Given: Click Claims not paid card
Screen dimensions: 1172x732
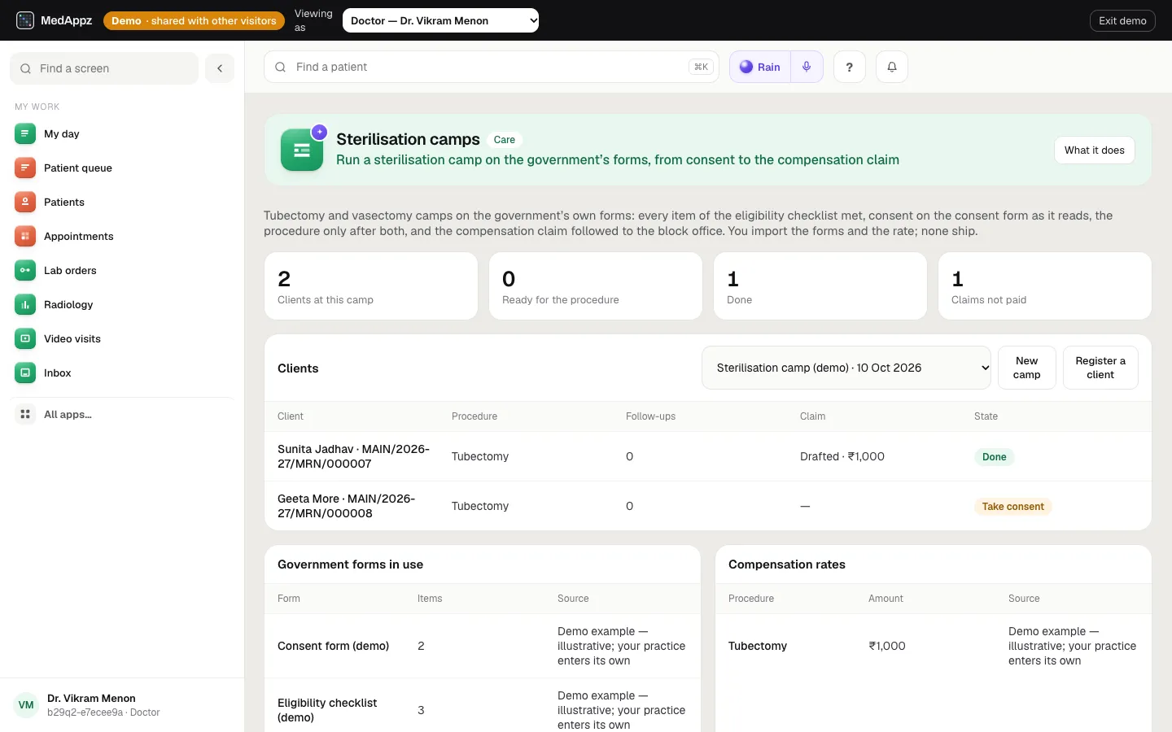Looking at the screenshot, I should pyautogui.click(x=1045, y=285).
